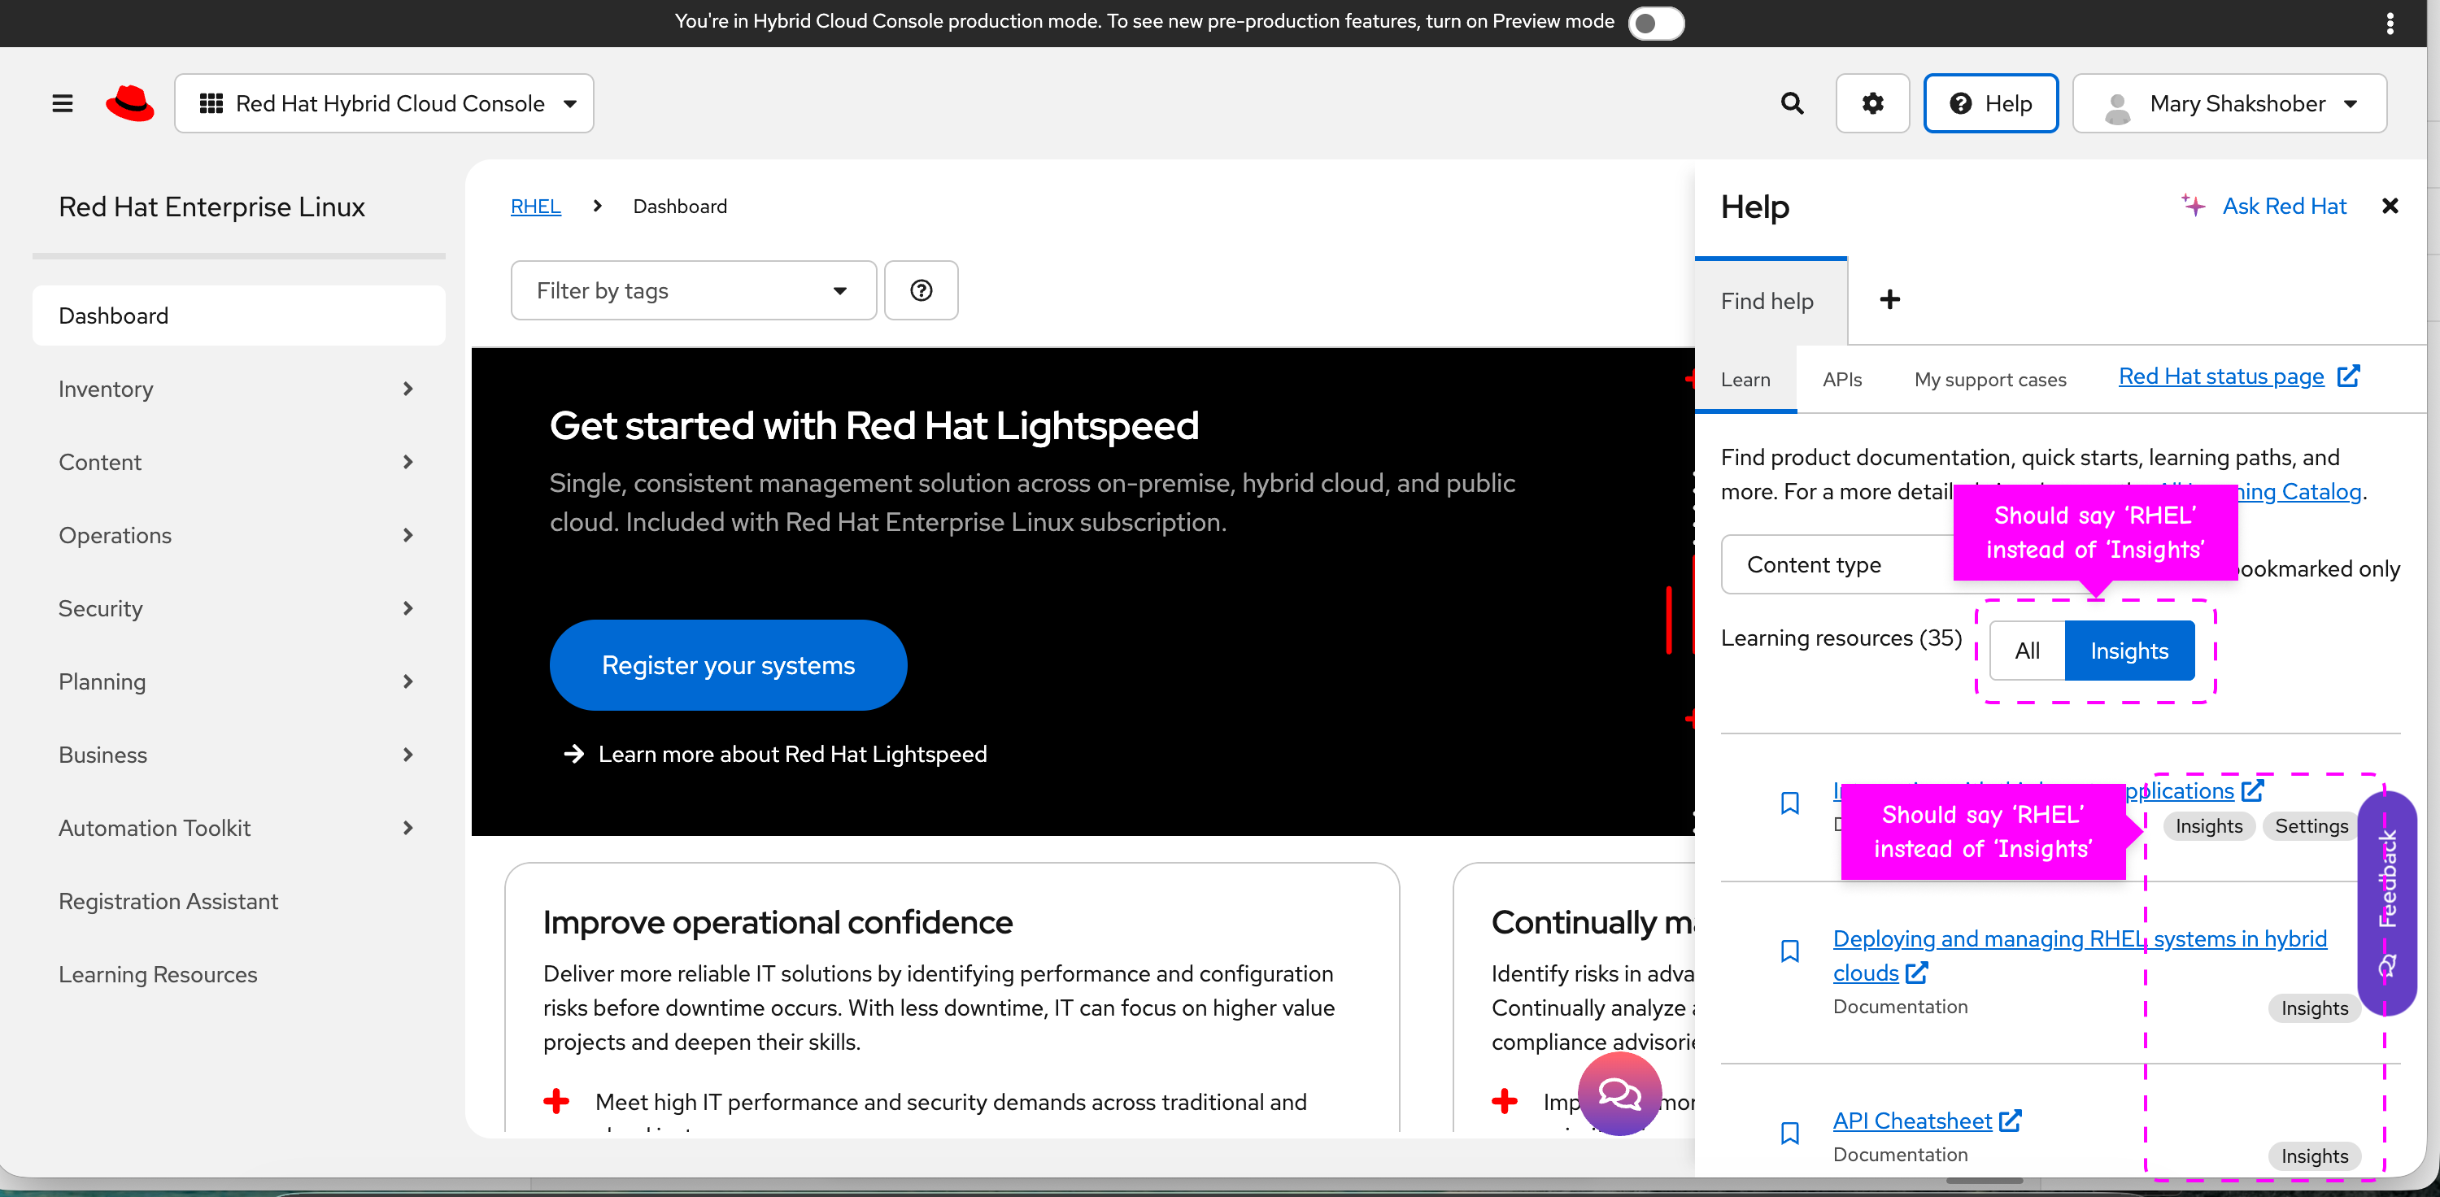The image size is (2440, 1197).
Task: Open the Red Hat status page link
Action: tap(2221, 376)
